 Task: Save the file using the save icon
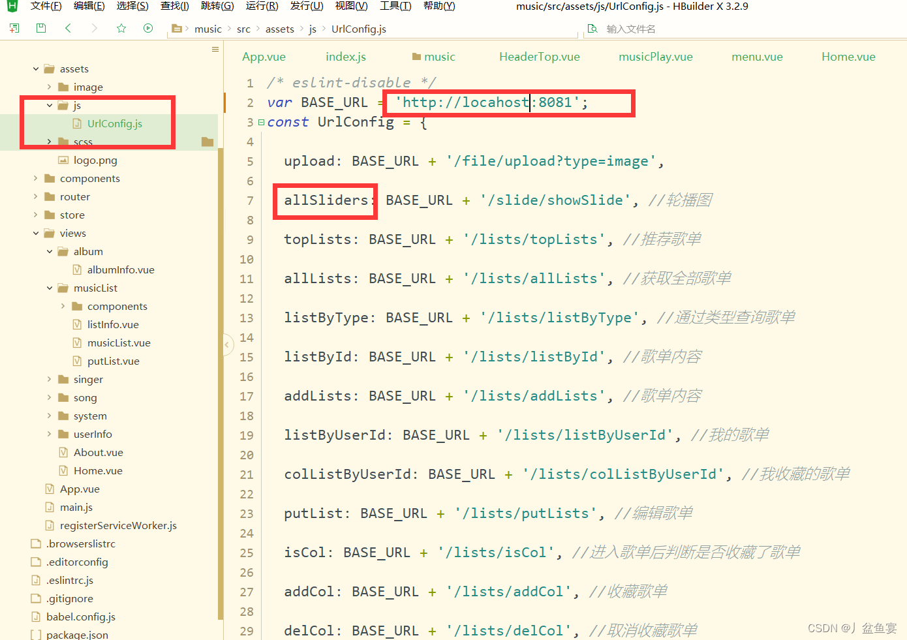(x=40, y=28)
